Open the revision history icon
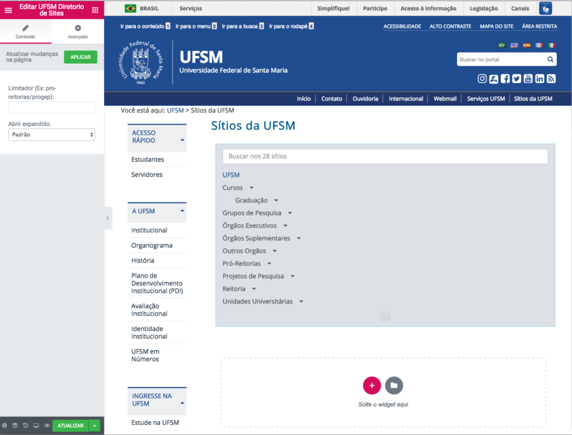Screen dimensions: 572x435 pyautogui.click(x=26, y=426)
